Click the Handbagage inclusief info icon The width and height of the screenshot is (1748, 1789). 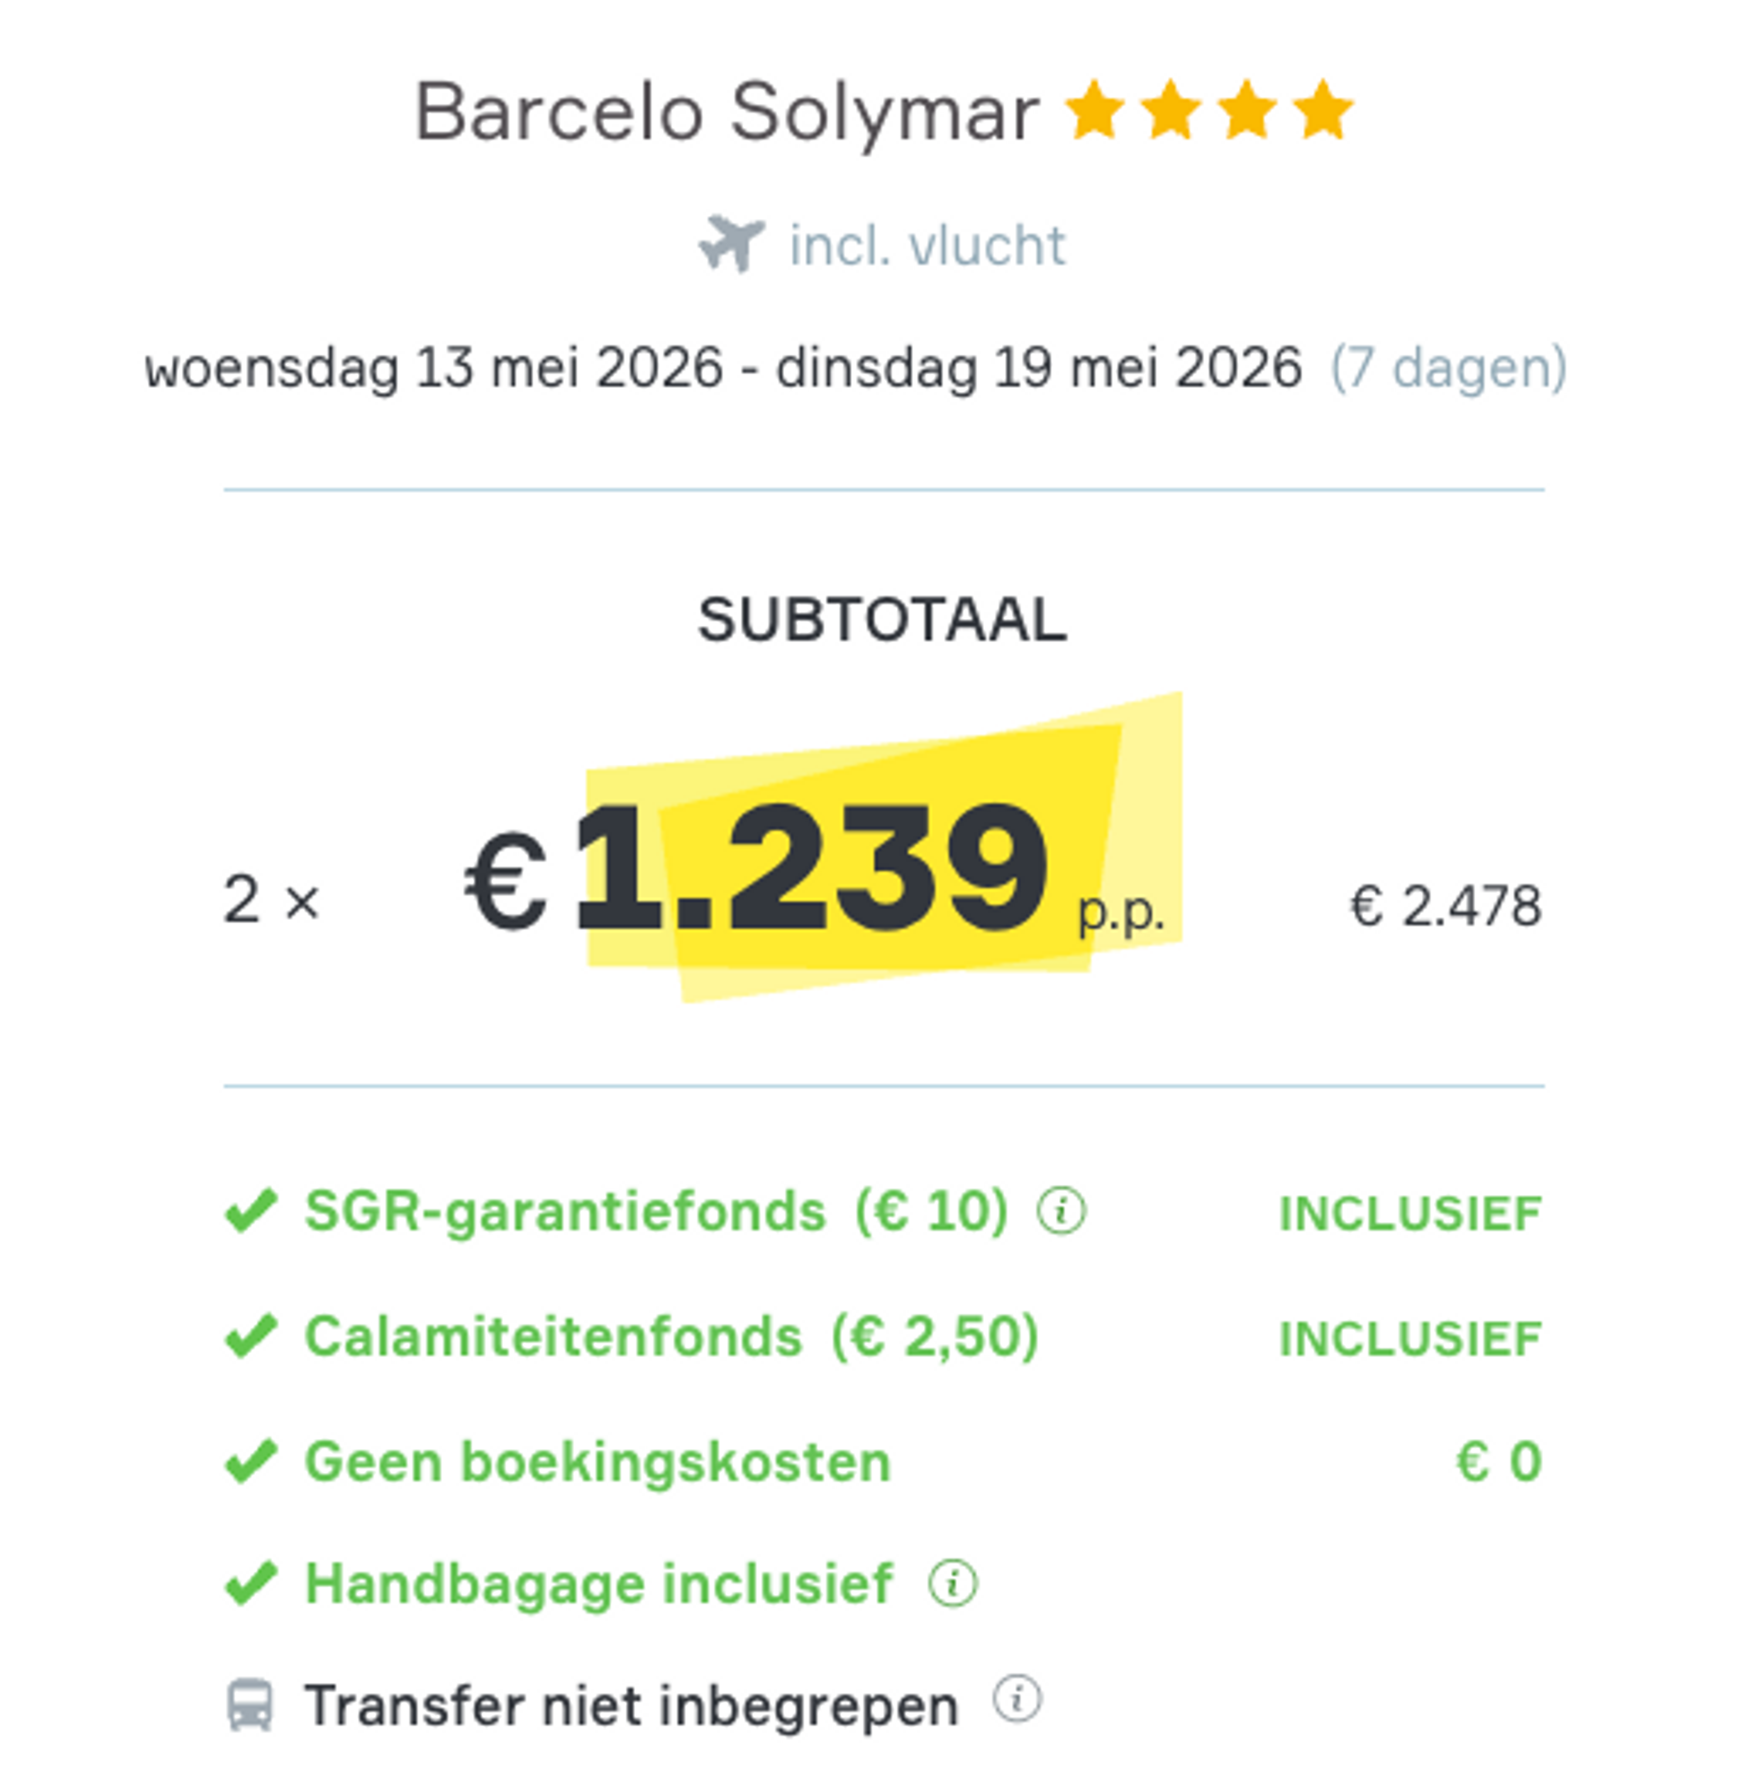pyautogui.click(x=953, y=1583)
